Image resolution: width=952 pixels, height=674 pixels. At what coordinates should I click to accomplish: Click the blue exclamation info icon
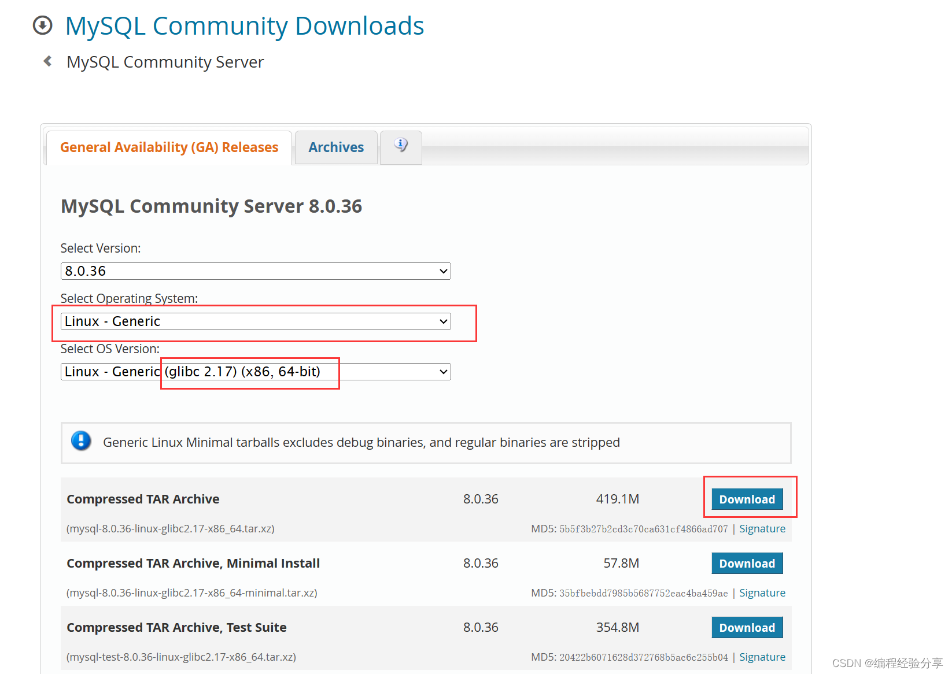(x=81, y=441)
